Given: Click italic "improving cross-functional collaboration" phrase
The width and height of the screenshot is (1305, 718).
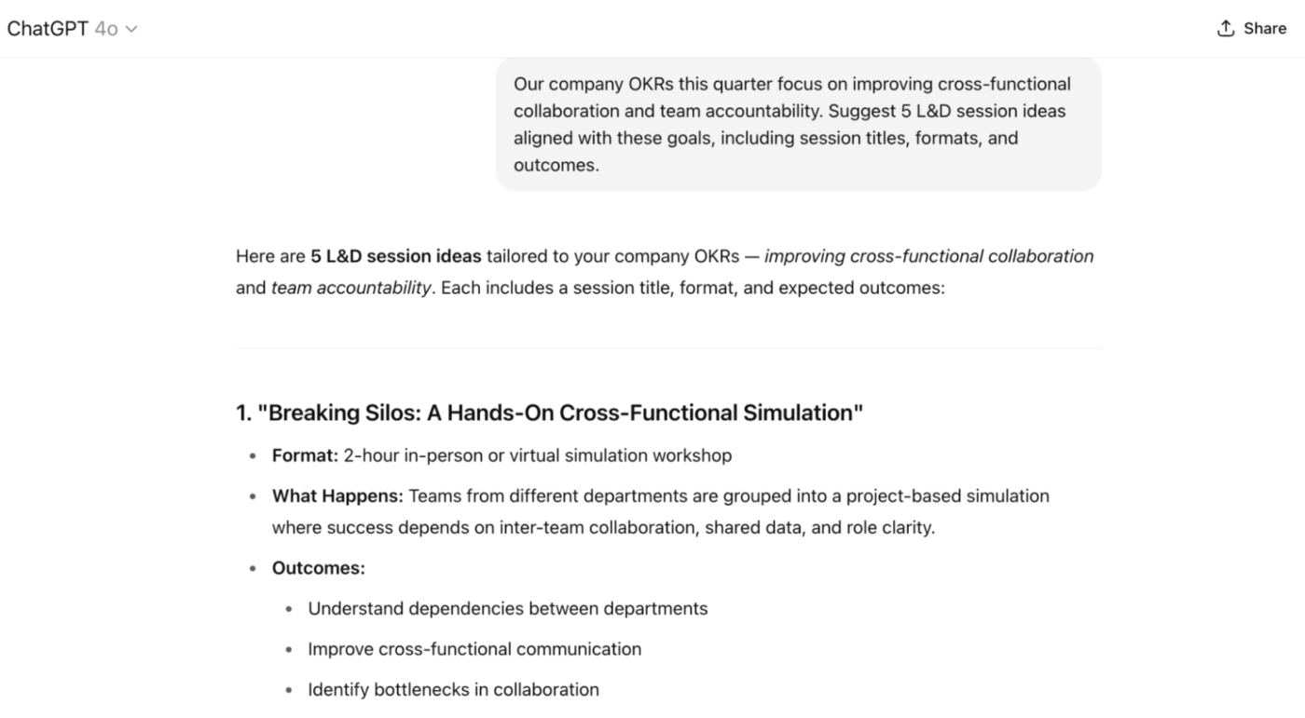Looking at the screenshot, I should tap(928, 256).
